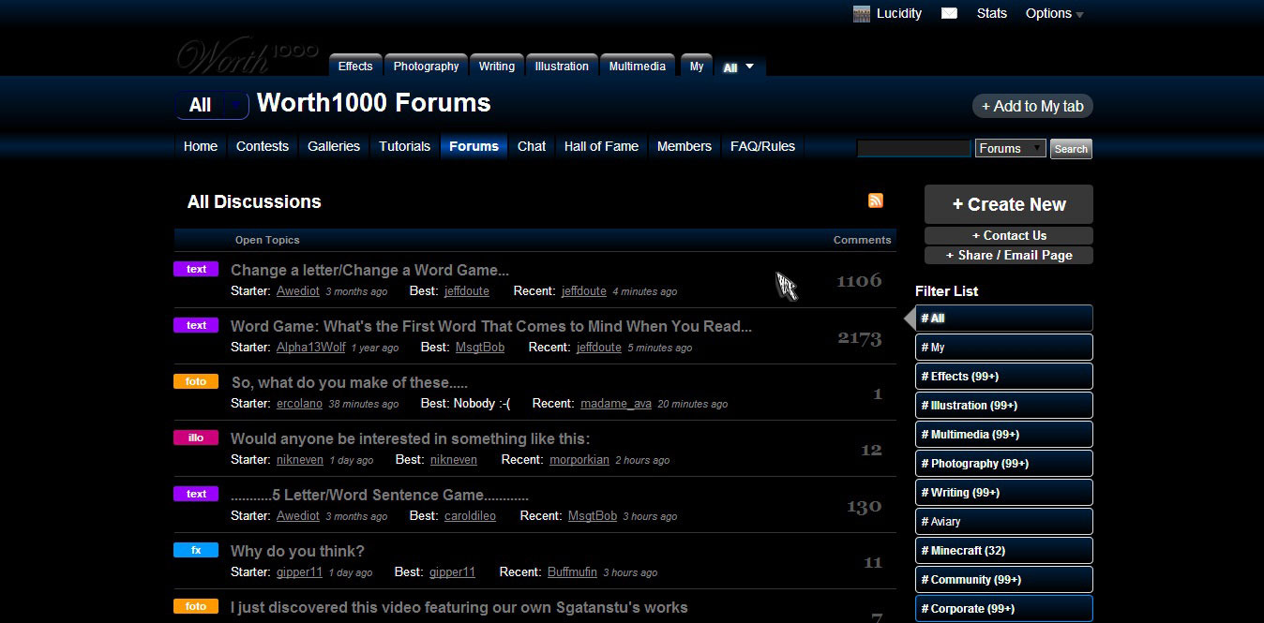
Task: Select the # Effects (99+) filter
Action: click(x=1004, y=376)
